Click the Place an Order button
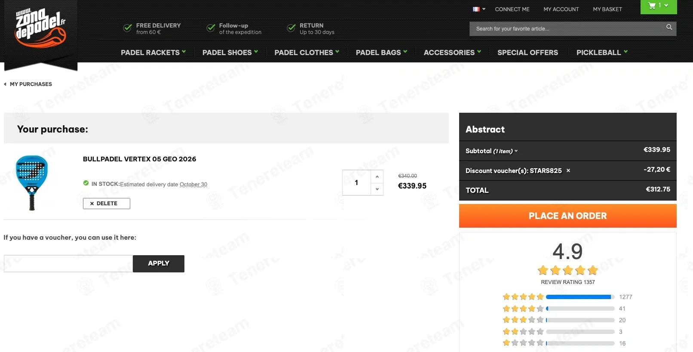Image resolution: width=693 pixels, height=352 pixels. pos(567,216)
